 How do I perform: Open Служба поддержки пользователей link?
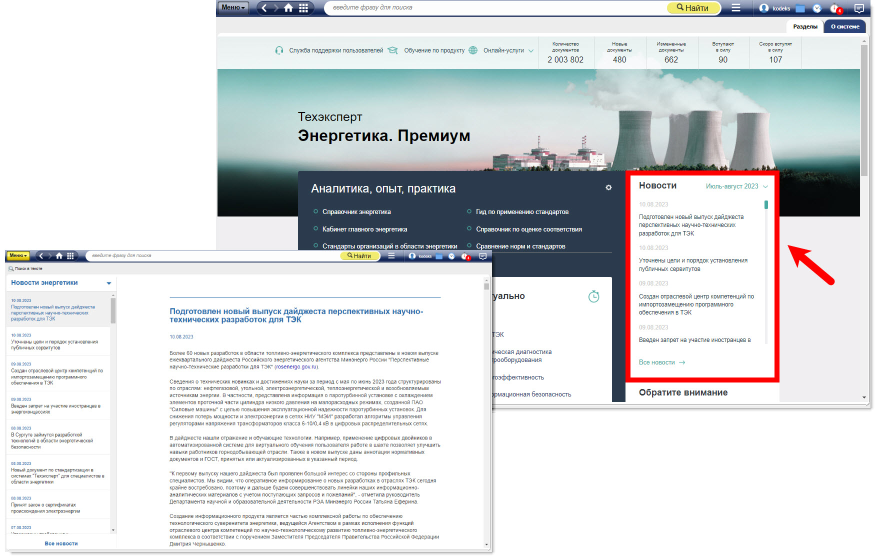tap(336, 50)
